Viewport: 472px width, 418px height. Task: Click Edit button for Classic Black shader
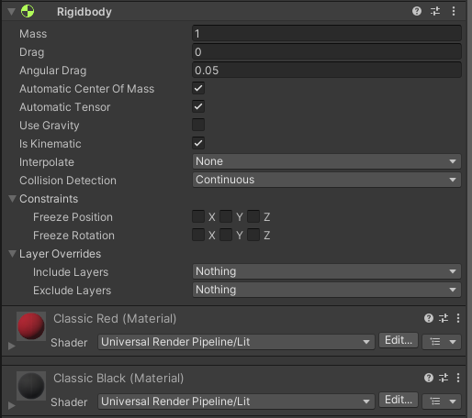(x=399, y=400)
